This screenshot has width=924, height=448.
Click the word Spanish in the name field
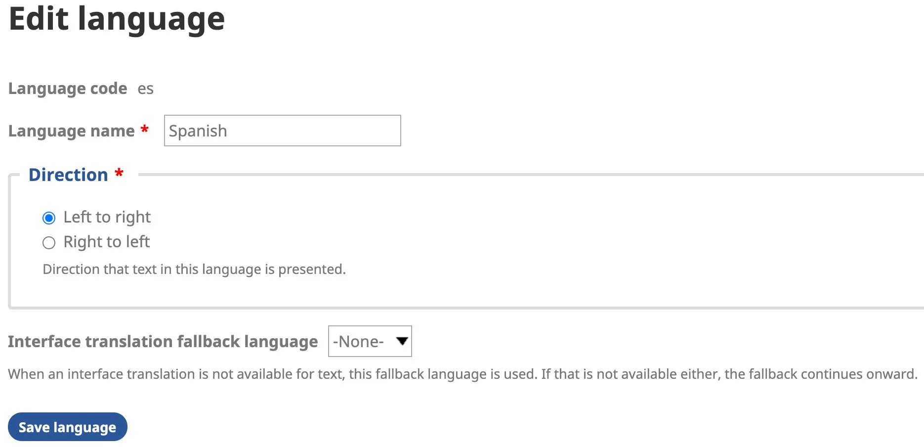(198, 131)
